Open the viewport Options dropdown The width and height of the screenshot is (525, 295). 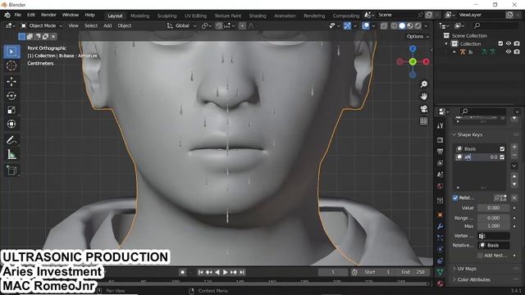[418, 36]
